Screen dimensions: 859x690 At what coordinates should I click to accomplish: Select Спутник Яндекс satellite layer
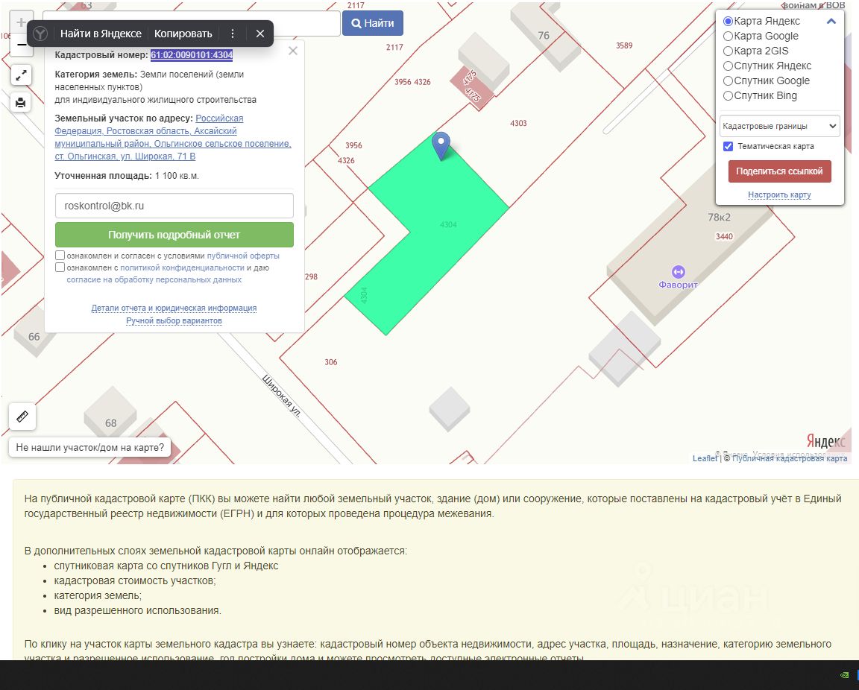[728, 66]
